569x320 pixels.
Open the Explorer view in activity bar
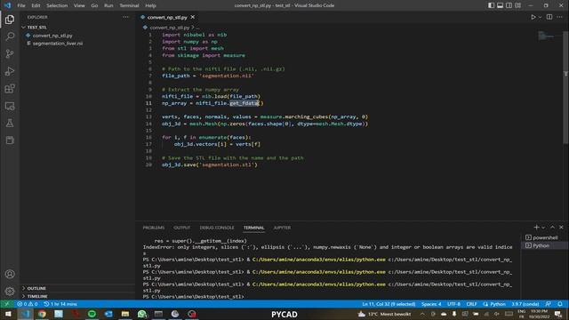click(x=10, y=20)
